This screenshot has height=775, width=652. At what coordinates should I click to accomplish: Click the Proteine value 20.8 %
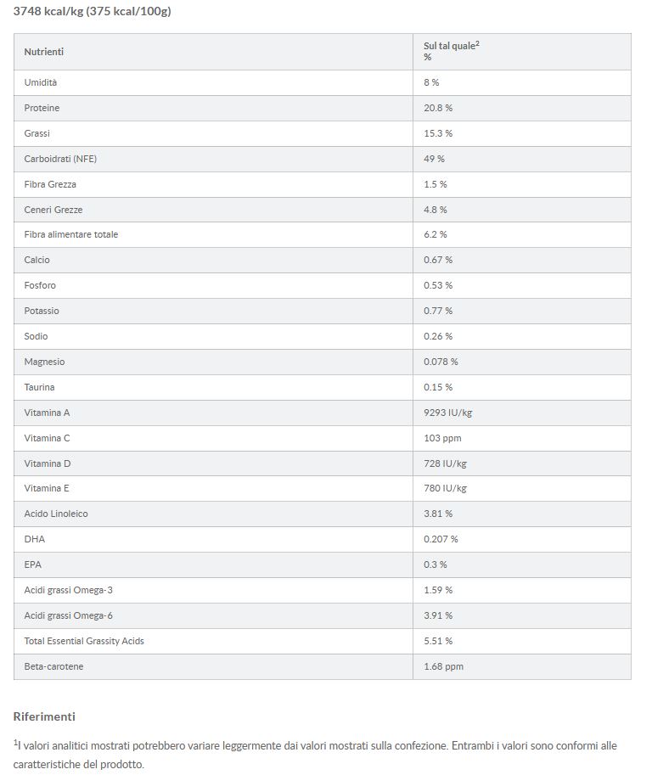point(438,108)
